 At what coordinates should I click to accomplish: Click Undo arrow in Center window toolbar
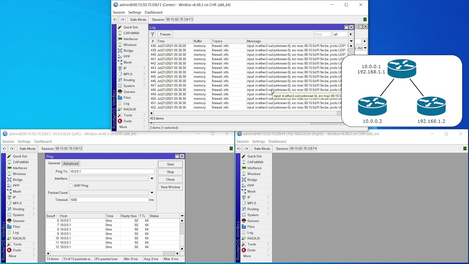115,19
